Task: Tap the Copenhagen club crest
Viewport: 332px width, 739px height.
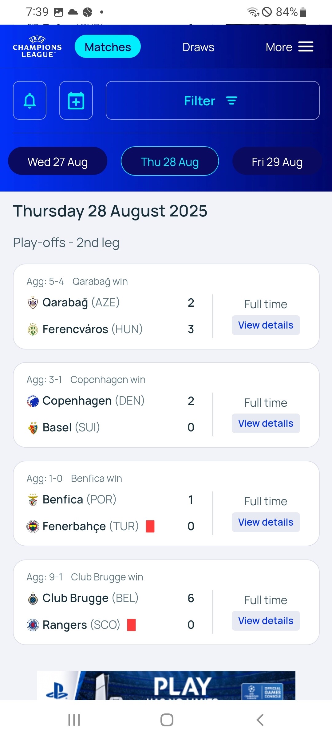Action: pyautogui.click(x=33, y=401)
